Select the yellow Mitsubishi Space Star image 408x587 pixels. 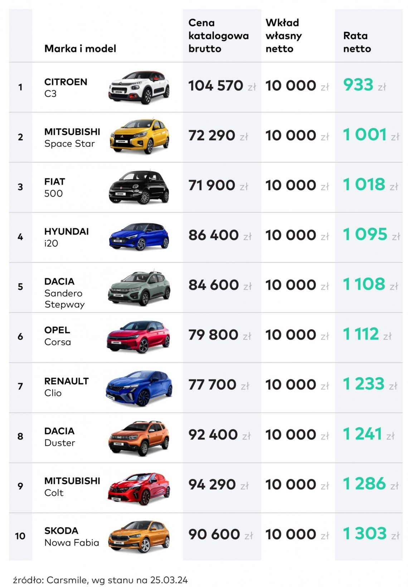click(x=139, y=137)
